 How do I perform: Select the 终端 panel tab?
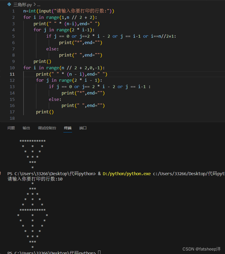click(x=68, y=128)
